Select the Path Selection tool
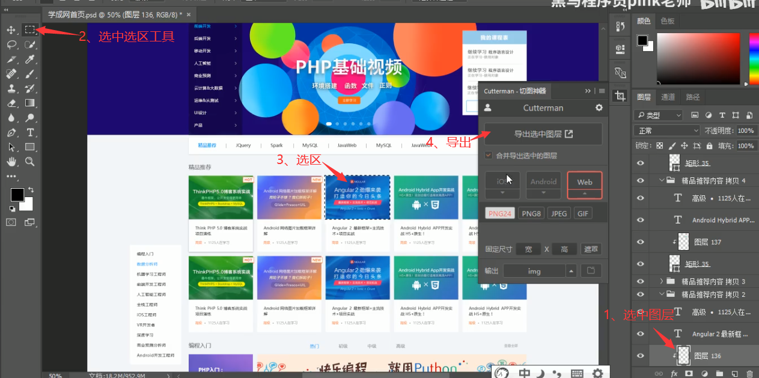This screenshot has height=378, width=759. click(11, 147)
